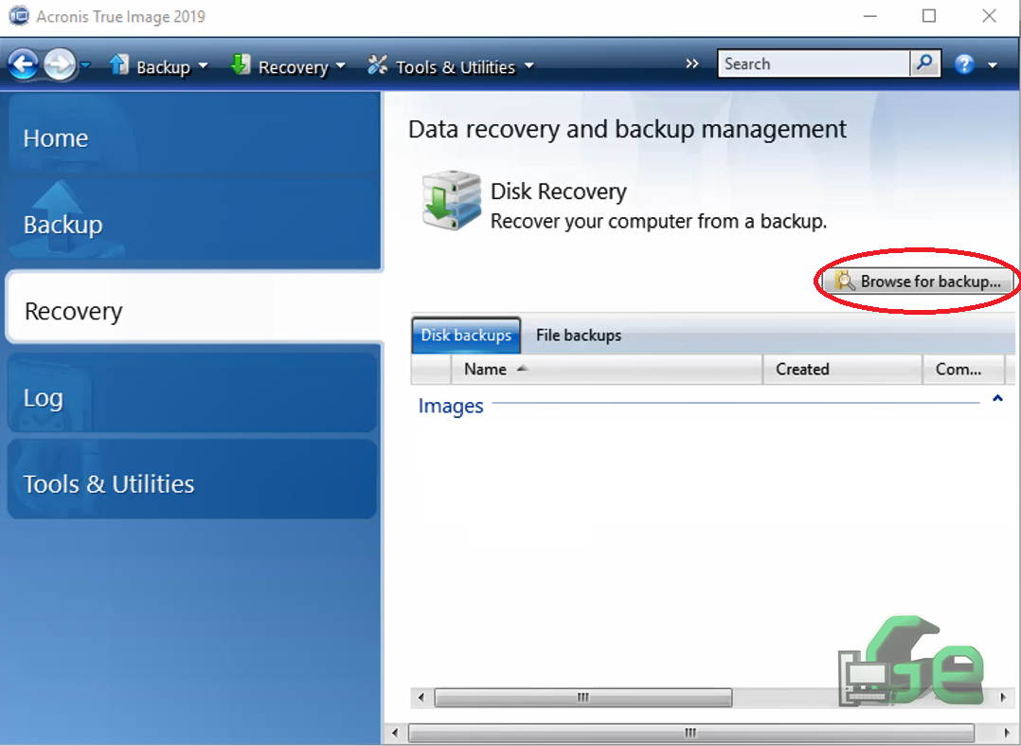Expand the Help dropdown arrow
Viewport: 1021px width, 746px height.
(993, 65)
